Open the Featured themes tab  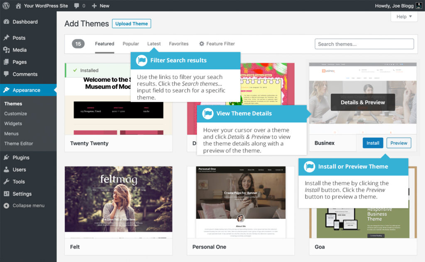[105, 44]
